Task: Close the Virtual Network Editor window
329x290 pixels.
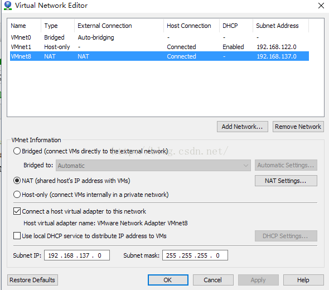Action: (x=321, y=6)
